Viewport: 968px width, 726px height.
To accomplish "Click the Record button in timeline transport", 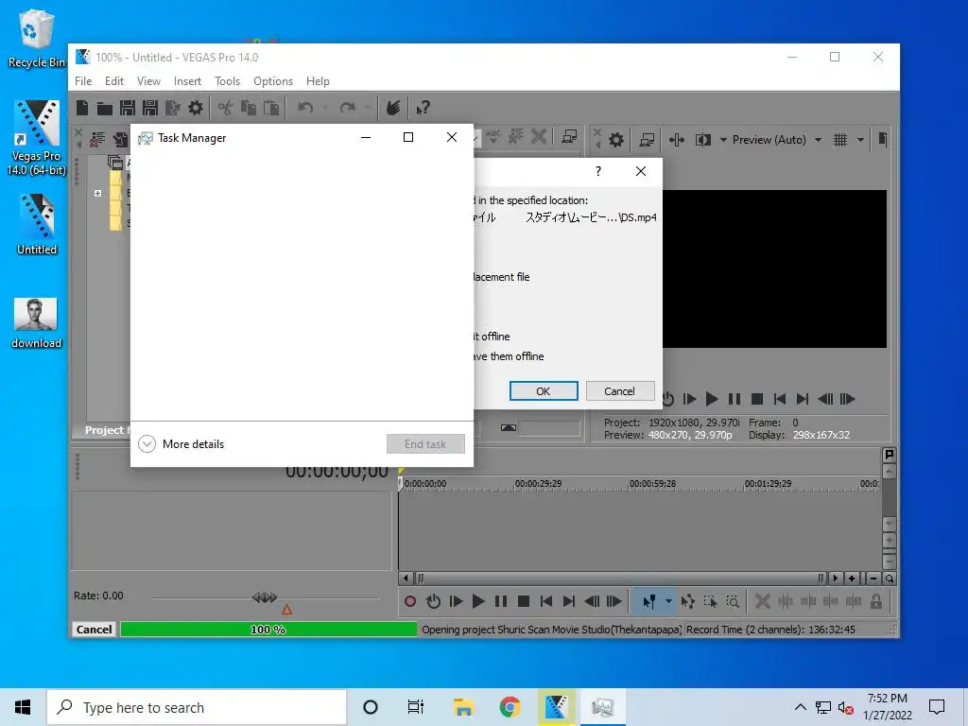I will click(x=410, y=601).
